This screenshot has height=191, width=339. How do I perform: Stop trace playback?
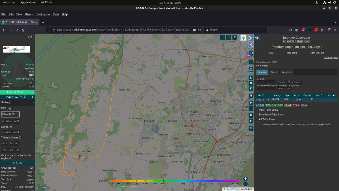click(x=5, y=143)
